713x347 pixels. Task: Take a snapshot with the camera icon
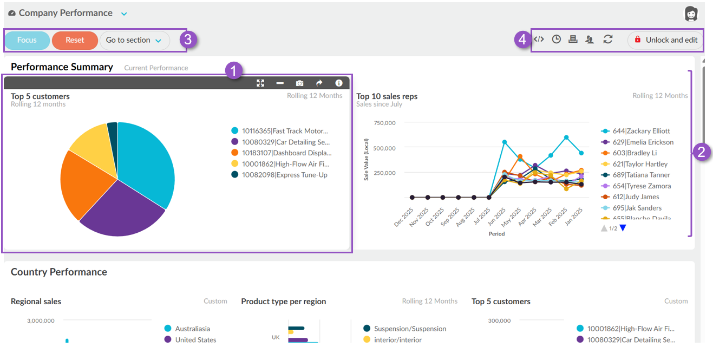click(x=299, y=83)
